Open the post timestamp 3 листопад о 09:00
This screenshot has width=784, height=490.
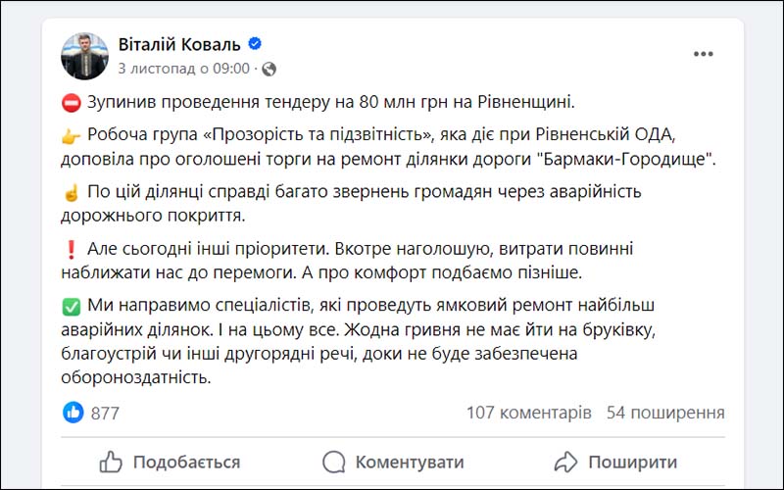tap(183, 69)
